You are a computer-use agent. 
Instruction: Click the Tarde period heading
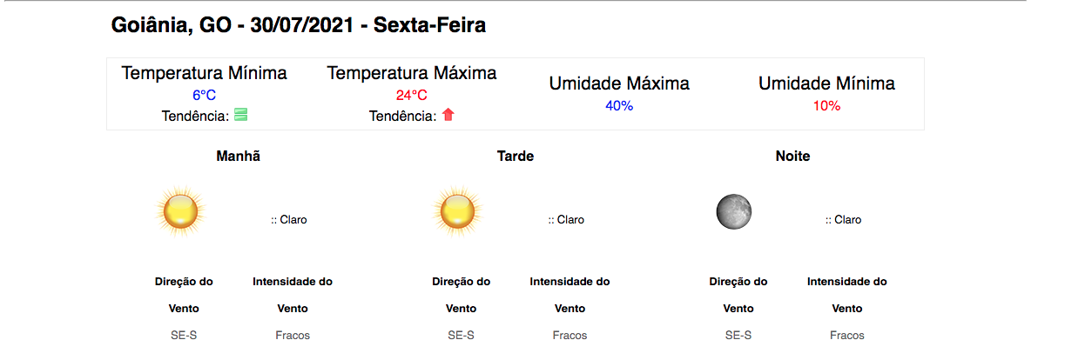click(516, 157)
